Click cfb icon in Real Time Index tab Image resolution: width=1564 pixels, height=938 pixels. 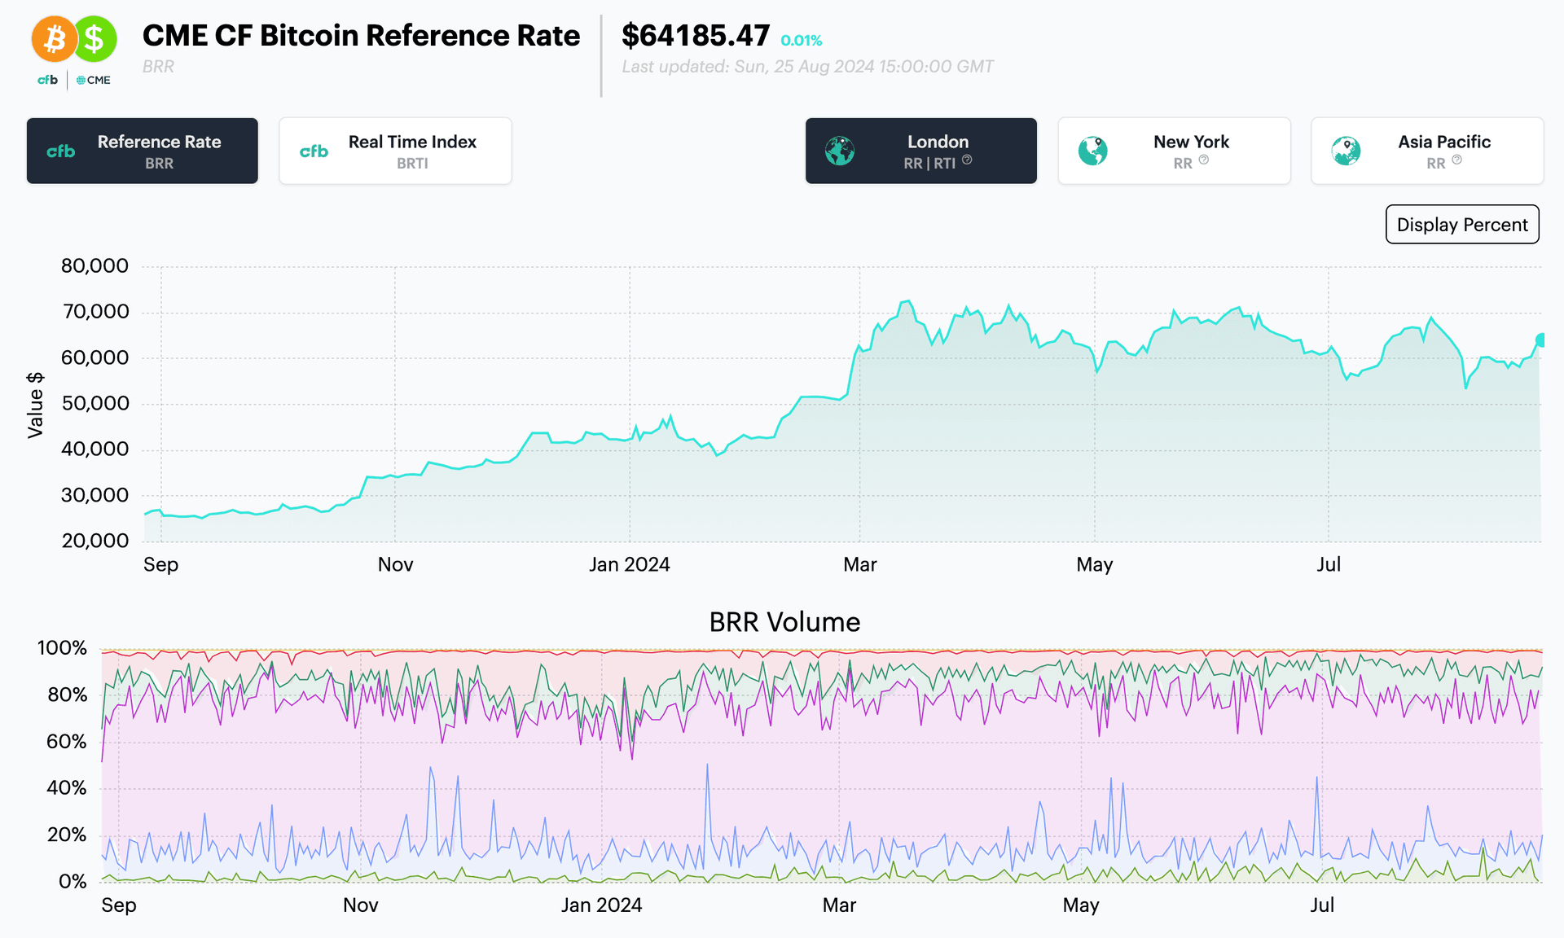click(314, 151)
